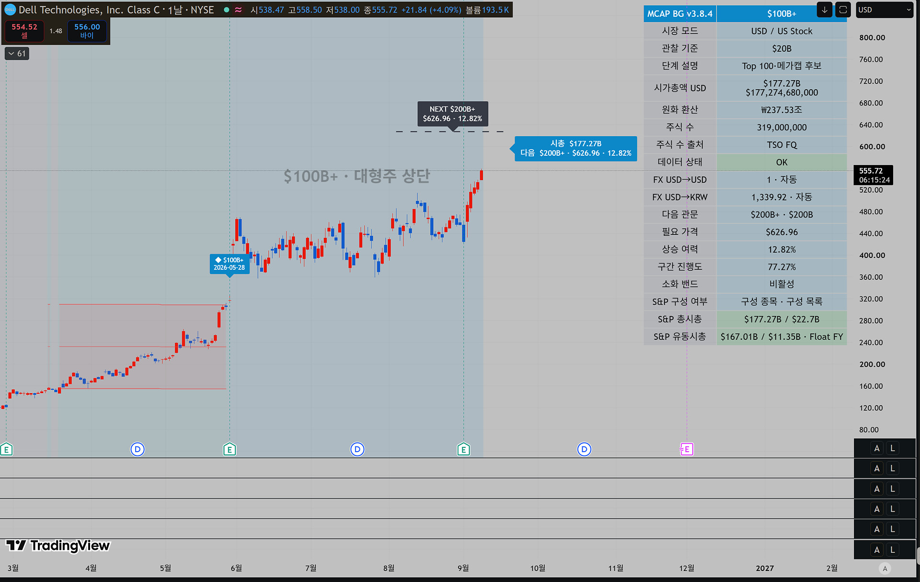Click the 556.00 buy button
Image resolution: width=920 pixels, height=582 pixels.
87,31
